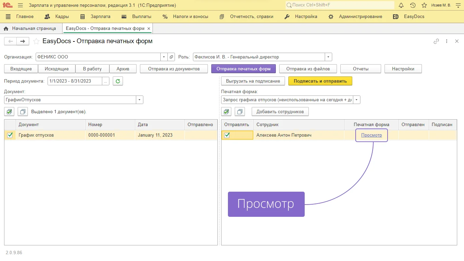Click the favorites star in title bar

424,5
